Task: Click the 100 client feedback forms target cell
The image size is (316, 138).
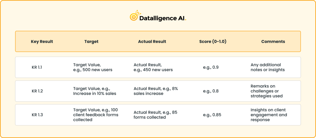Action: point(96,115)
